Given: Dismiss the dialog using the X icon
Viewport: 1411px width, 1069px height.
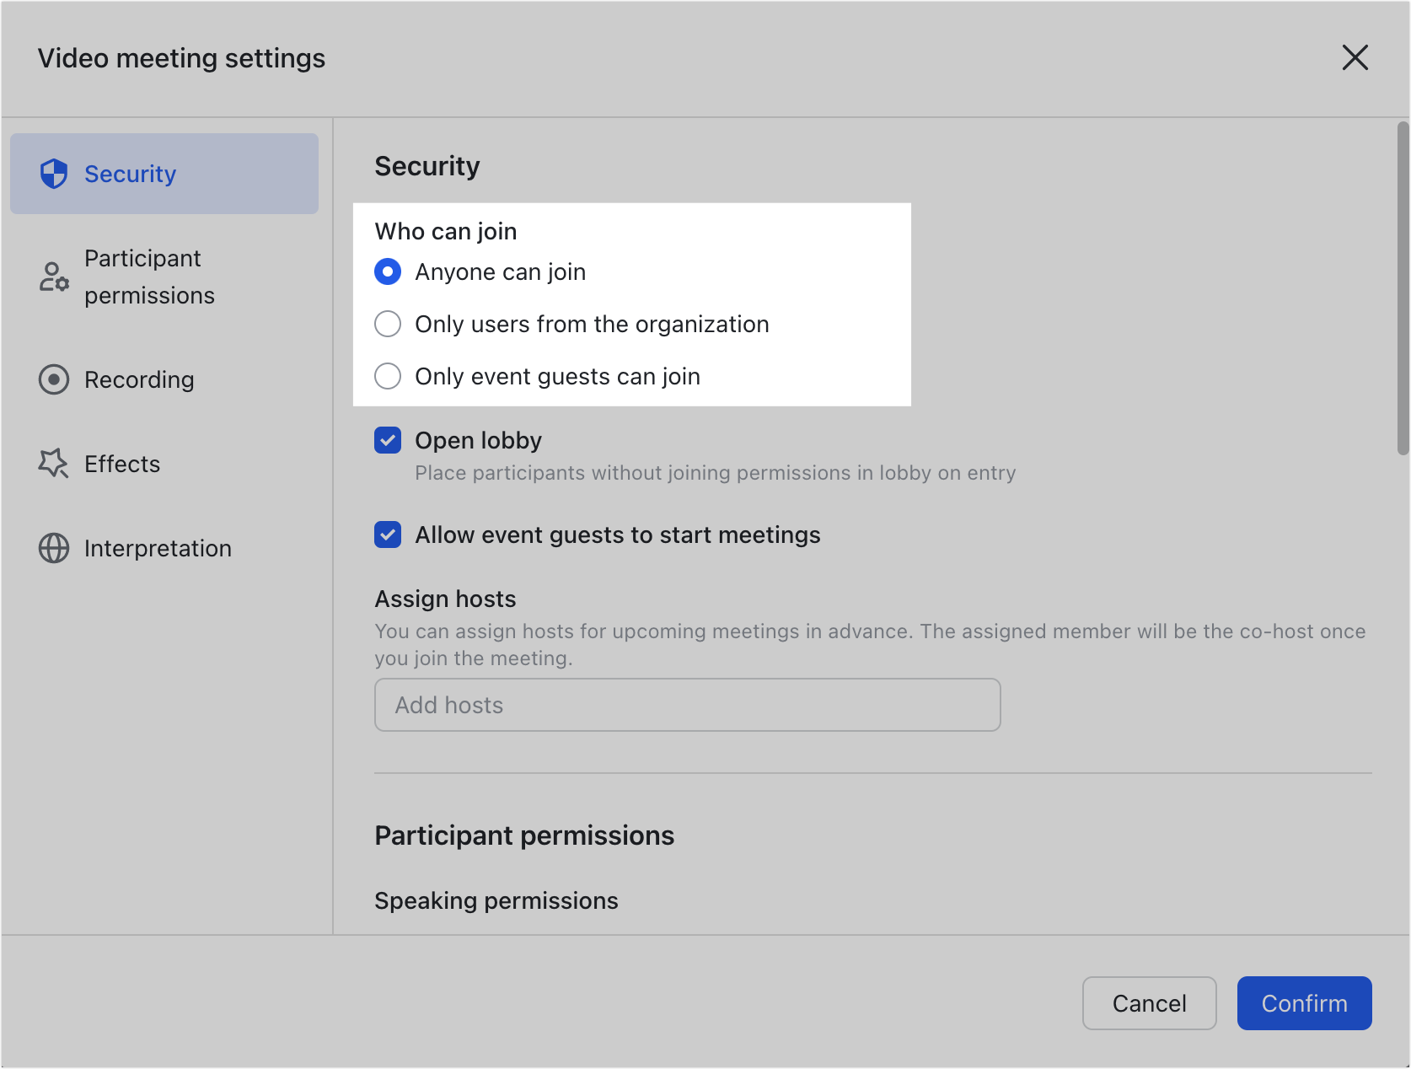Looking at the screenshot, I should 1355,58.
